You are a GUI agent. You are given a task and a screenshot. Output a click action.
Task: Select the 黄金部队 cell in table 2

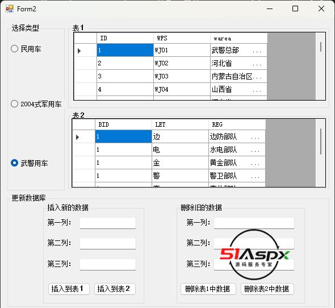point(237,163)
